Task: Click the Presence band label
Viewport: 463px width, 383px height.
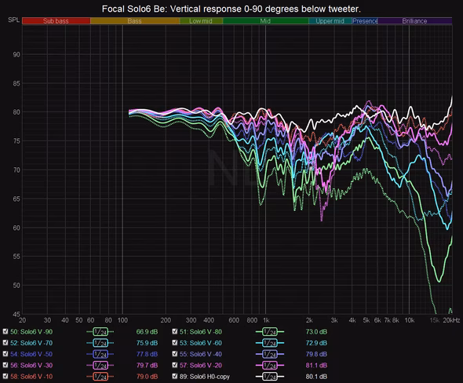Action: [365, 21]
